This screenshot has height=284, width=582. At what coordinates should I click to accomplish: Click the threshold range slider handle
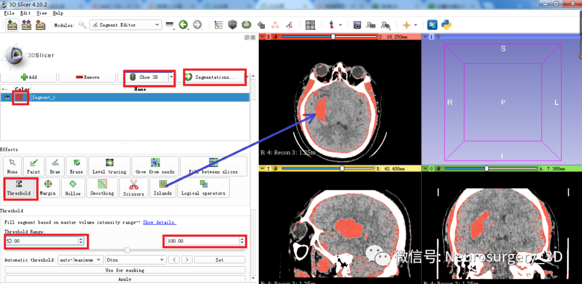(x=127, y=250)
